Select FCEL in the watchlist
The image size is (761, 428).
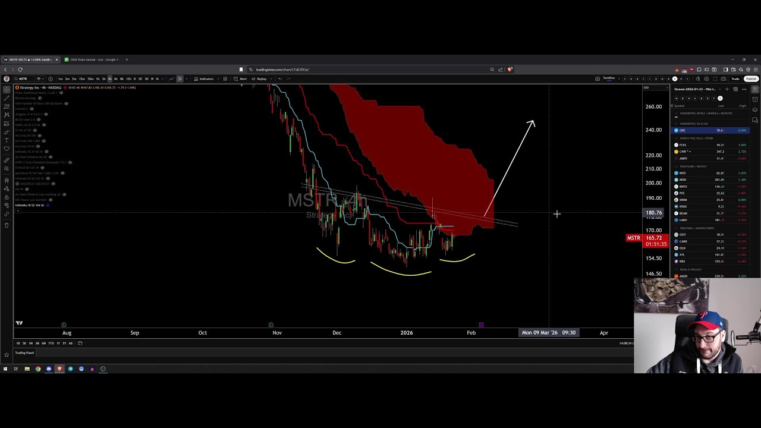(710, 145)
